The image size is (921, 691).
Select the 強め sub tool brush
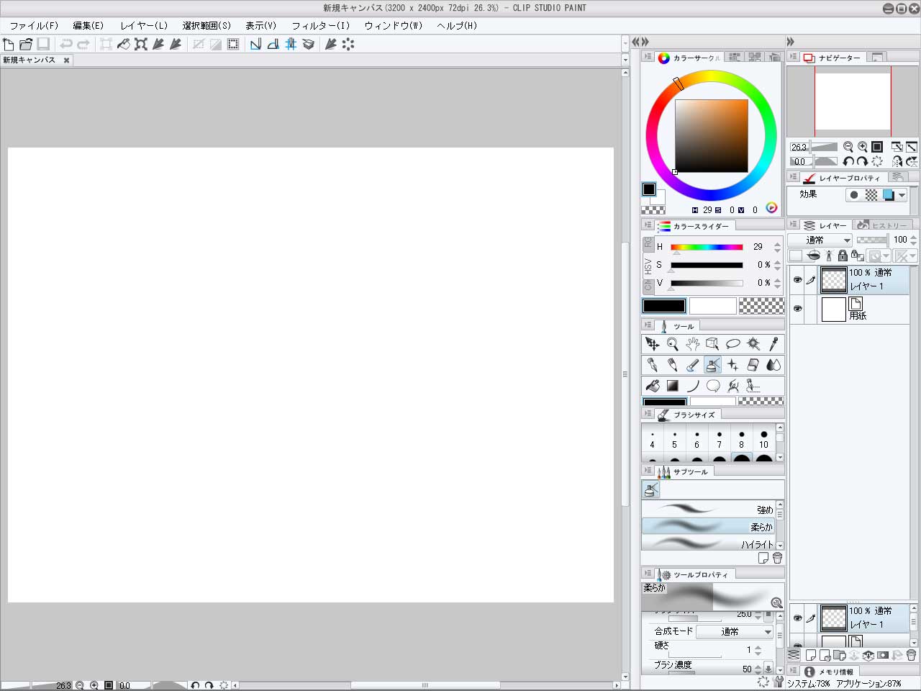[x=708, y=509]
